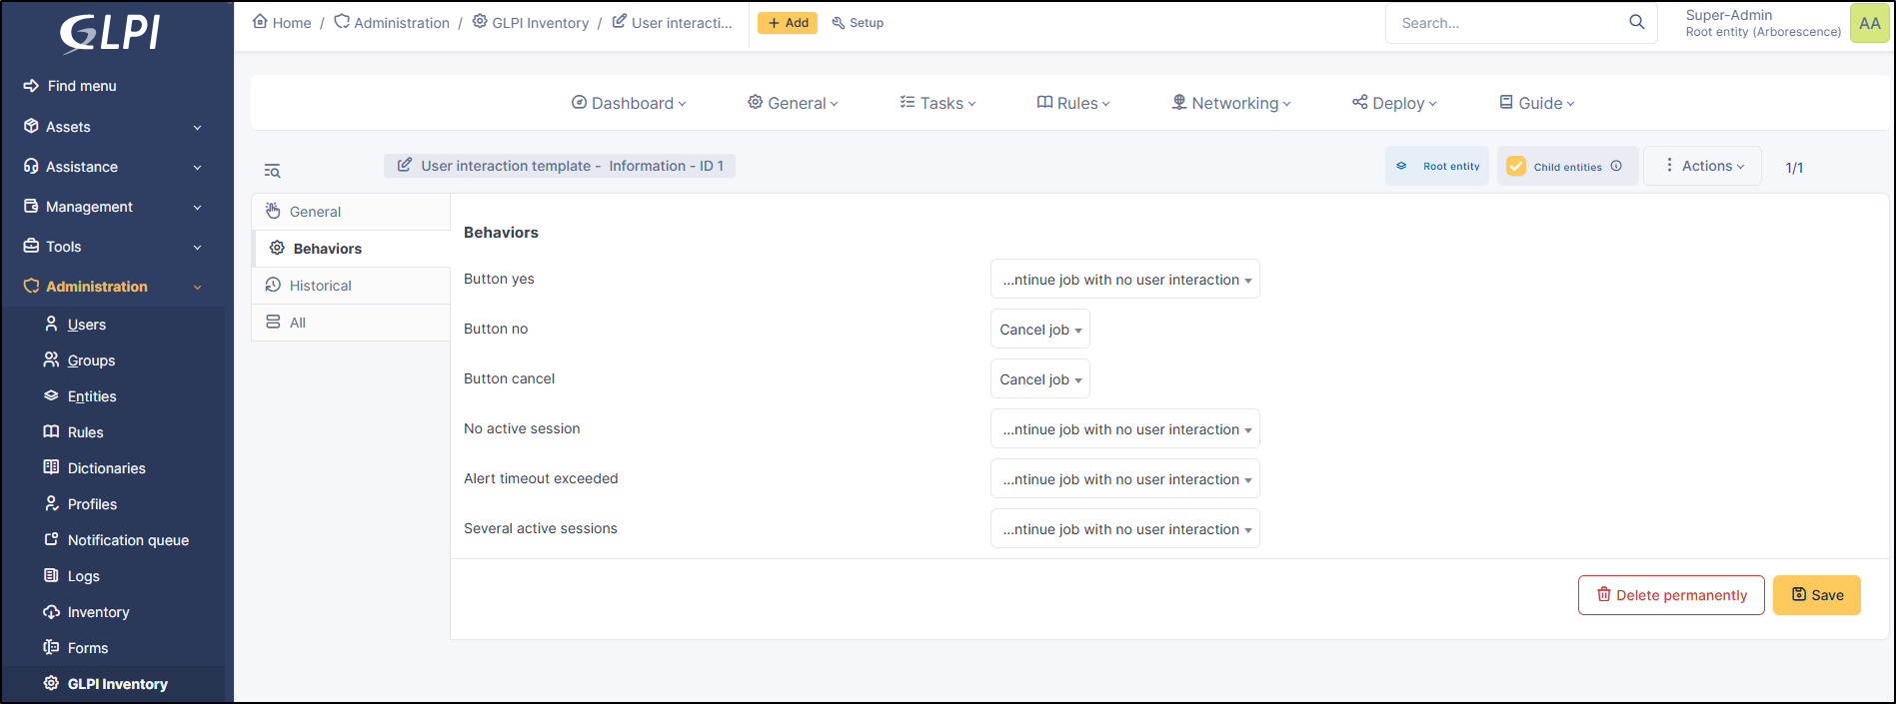This screenshot has width=1896, height=704.
Task: Click the GLPI logo
Action: 110,33
